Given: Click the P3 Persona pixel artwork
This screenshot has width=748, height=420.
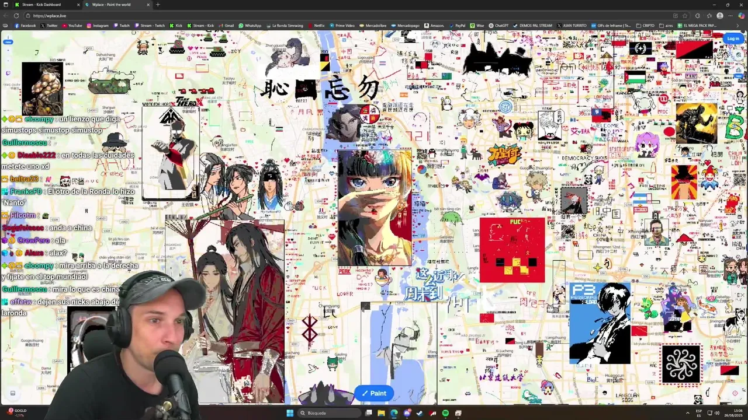Looking at the screenshot, I should tap(600, 323).
